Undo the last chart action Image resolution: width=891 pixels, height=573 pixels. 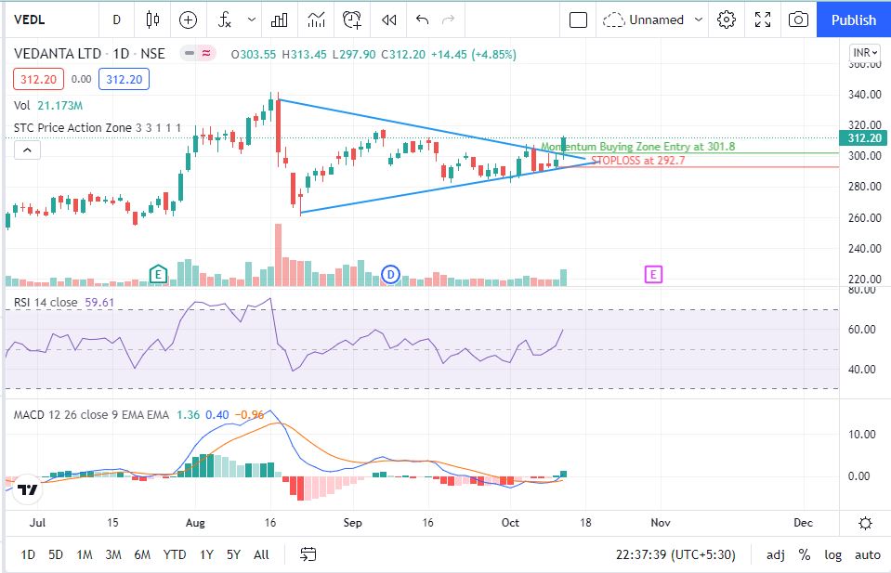pyautogui.click(x=423, y=20)
